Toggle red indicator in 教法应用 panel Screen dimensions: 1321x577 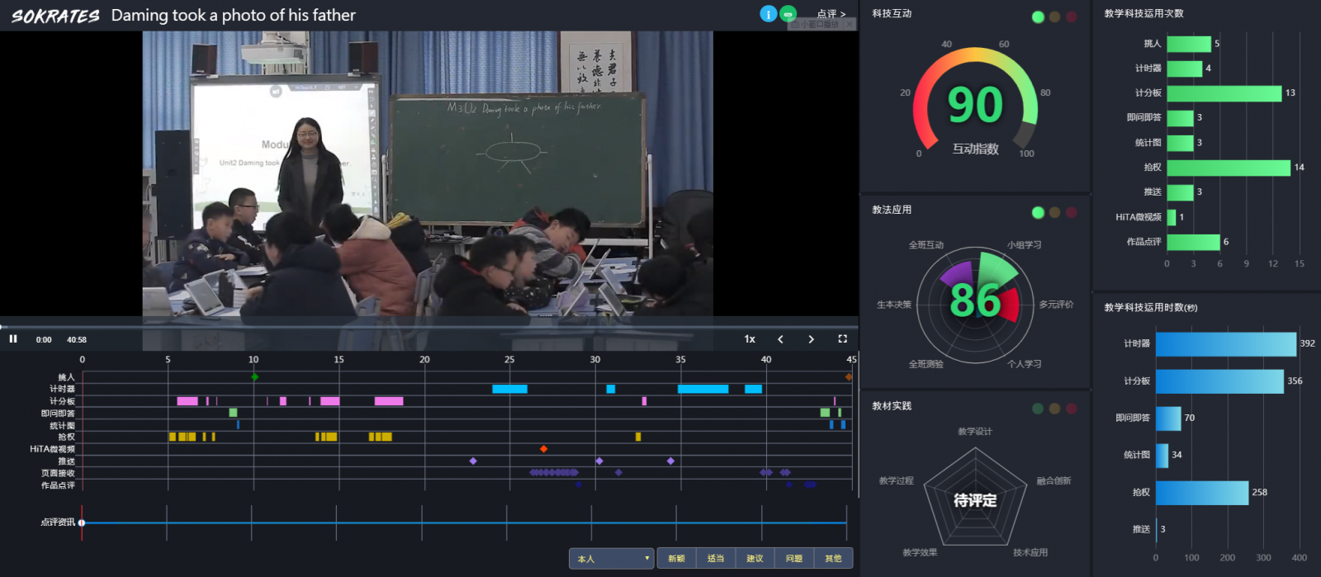tap(1071, 213)
